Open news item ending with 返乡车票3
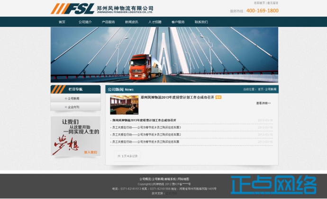The image size is (327, 199). 146,128
